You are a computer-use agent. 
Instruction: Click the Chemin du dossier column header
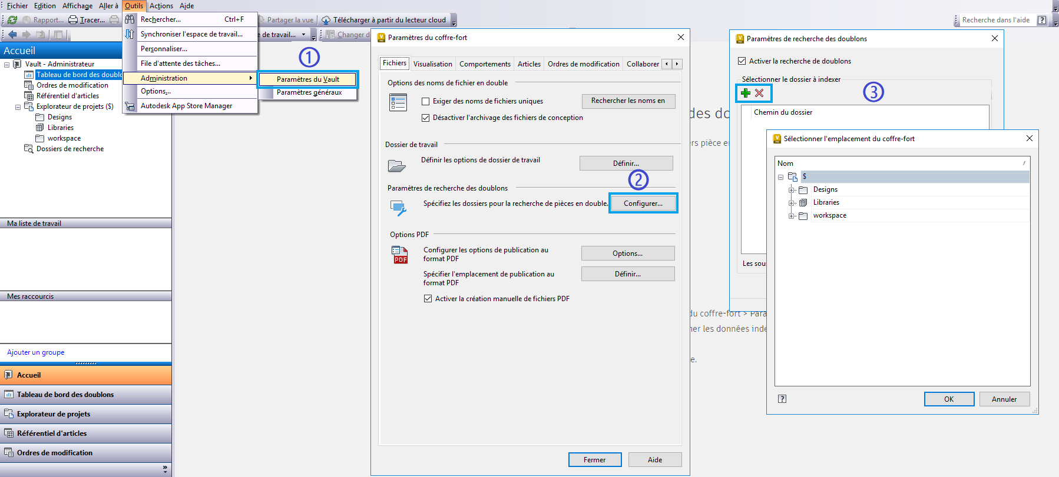[870, 112]
